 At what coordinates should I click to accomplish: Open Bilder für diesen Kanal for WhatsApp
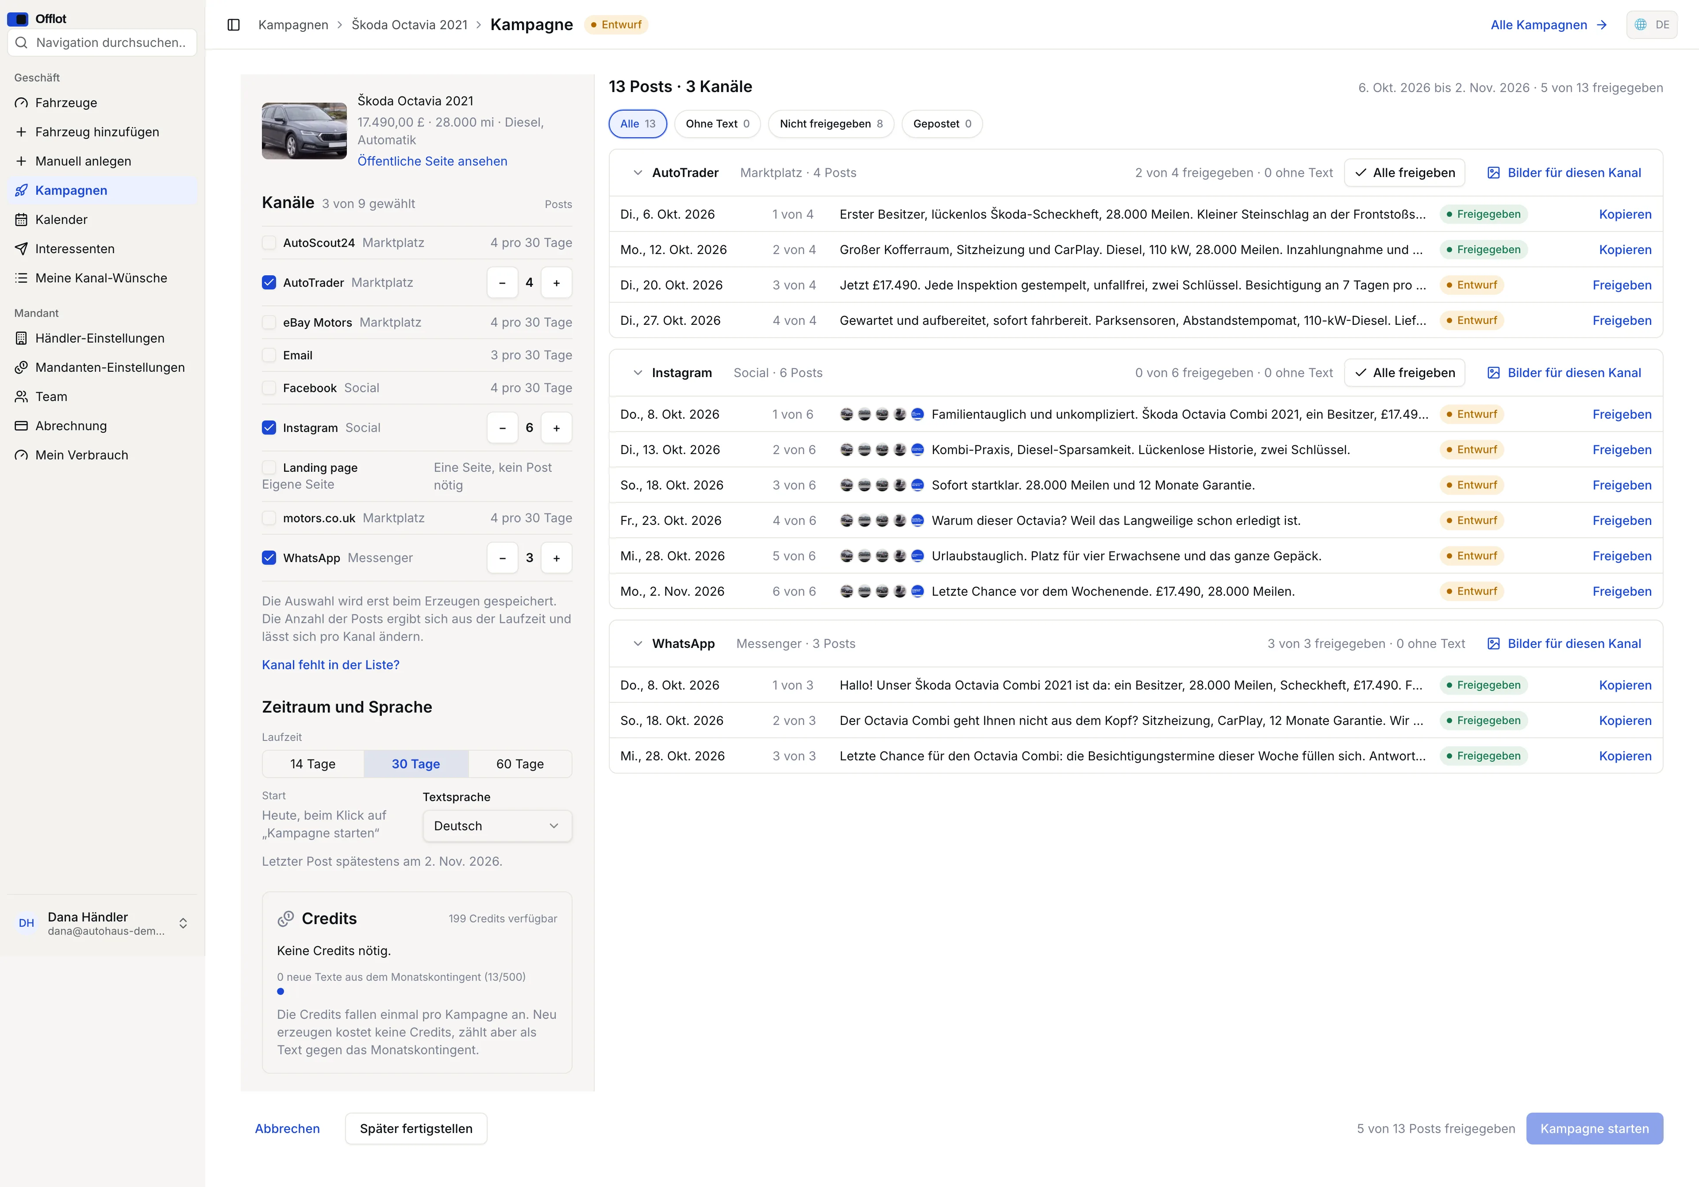(1564, 644)
